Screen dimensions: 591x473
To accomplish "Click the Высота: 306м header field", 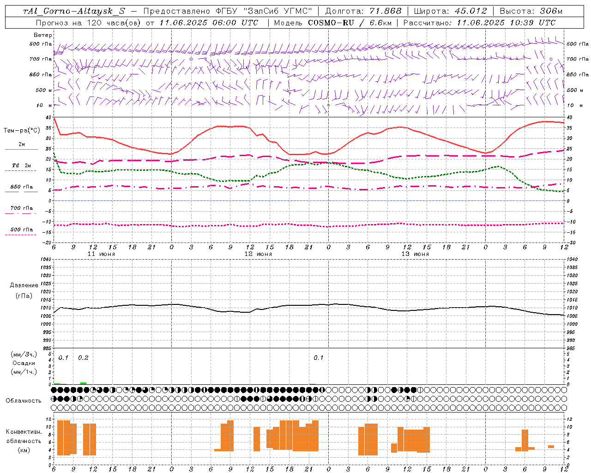I will tap(531, 11).
